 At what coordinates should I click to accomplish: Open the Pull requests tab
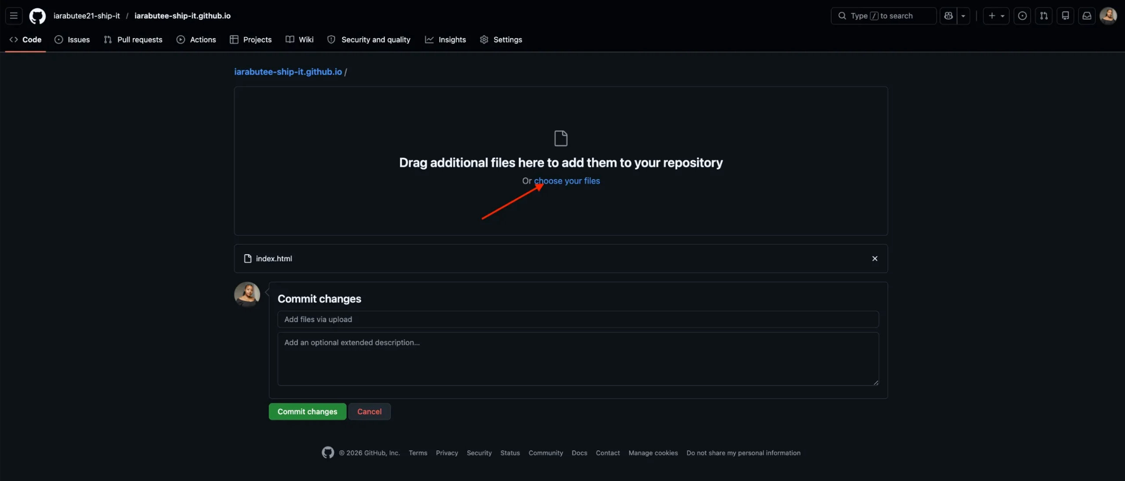pyautogui.click(x=133, y=39)
